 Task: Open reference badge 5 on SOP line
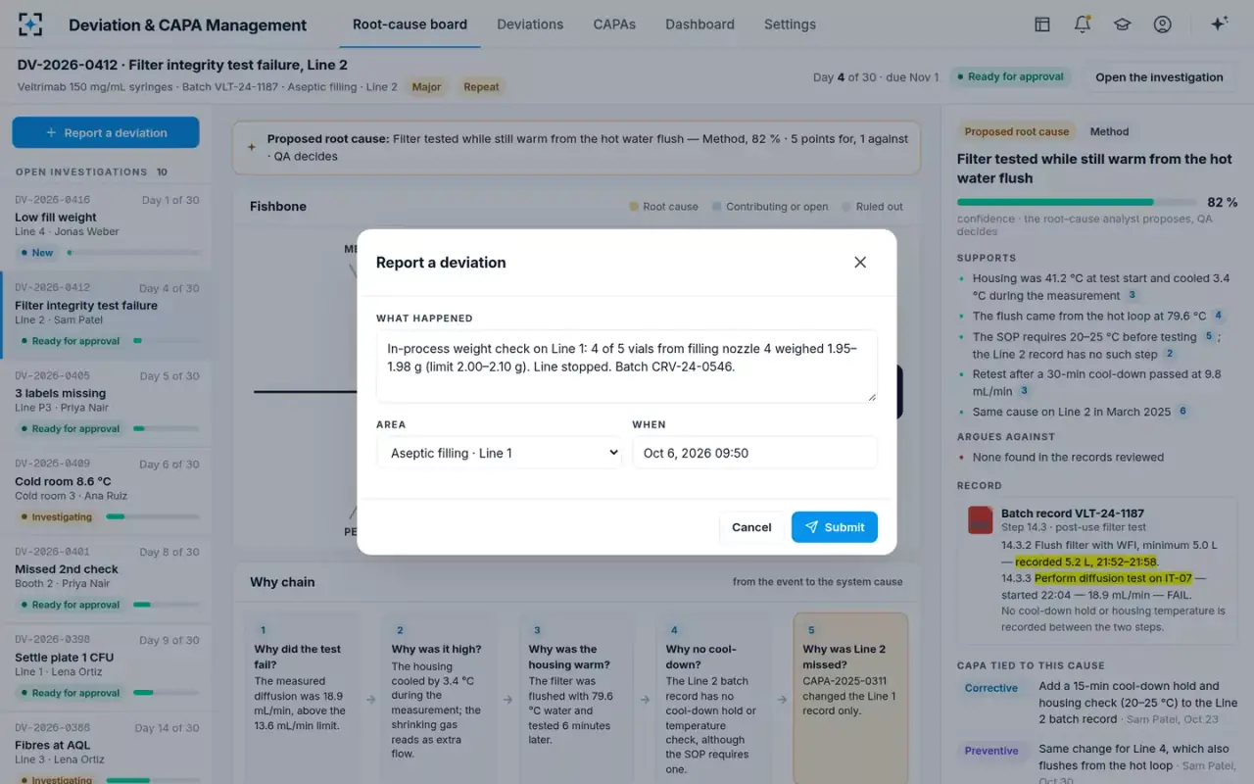tap(1209, 336)
